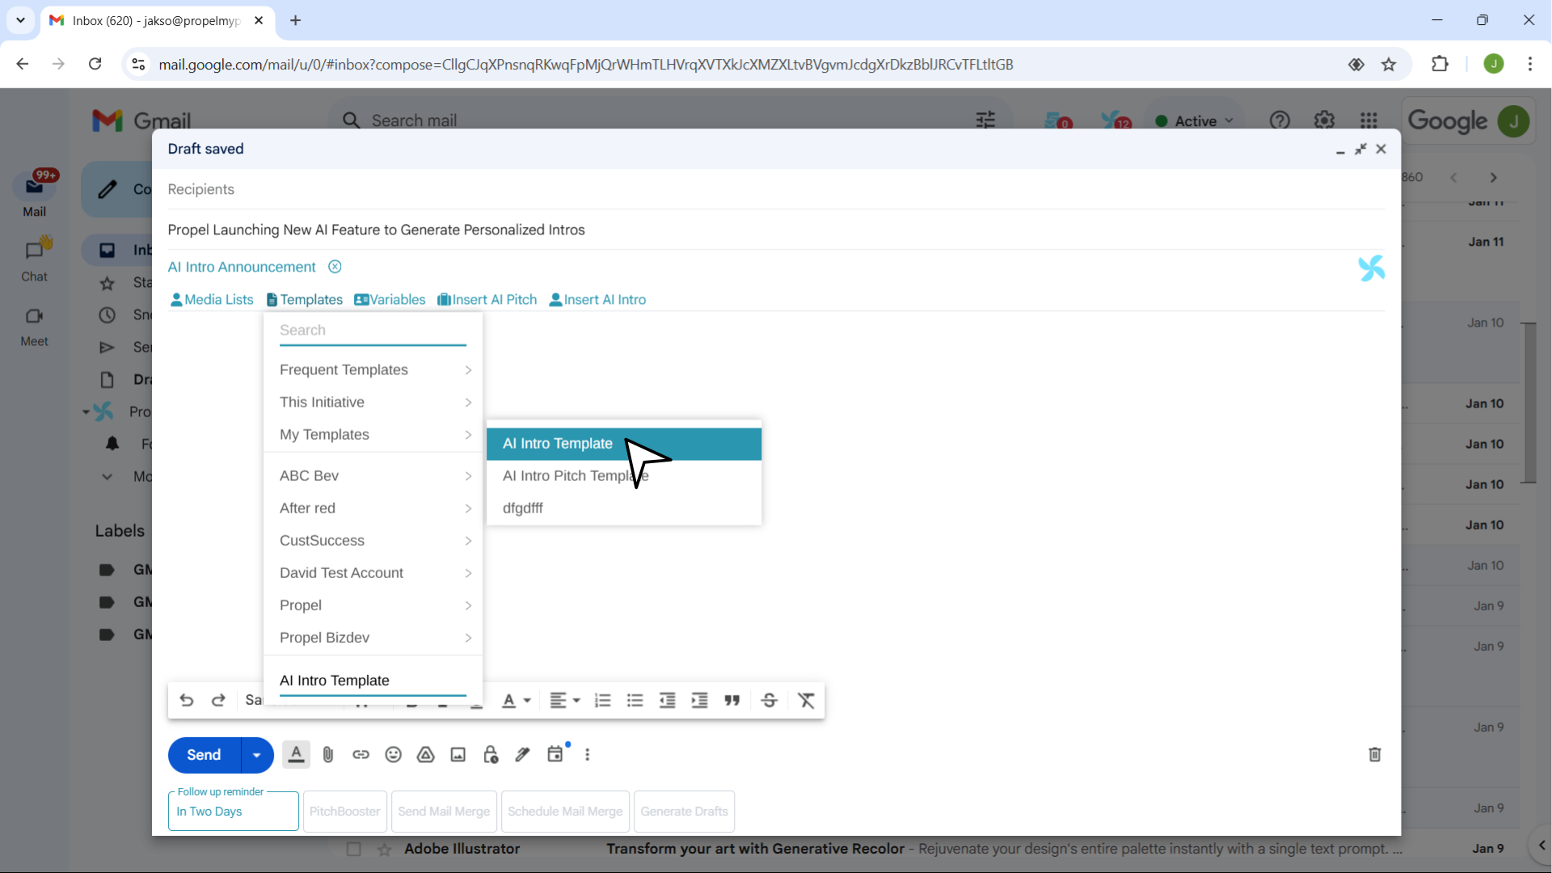Insert signature with pen icon
1552x873 pixels.
tap(523, 754)
